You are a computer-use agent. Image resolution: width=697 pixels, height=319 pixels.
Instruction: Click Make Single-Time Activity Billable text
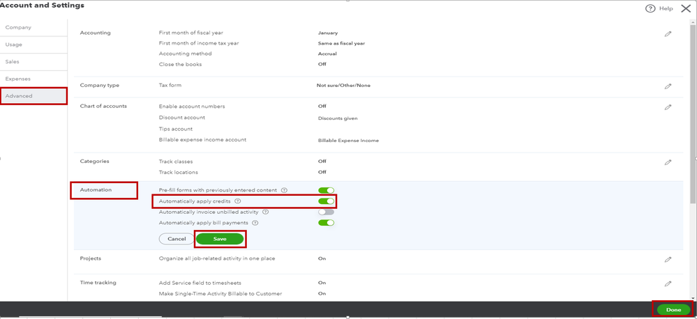(x=220, y=294)
